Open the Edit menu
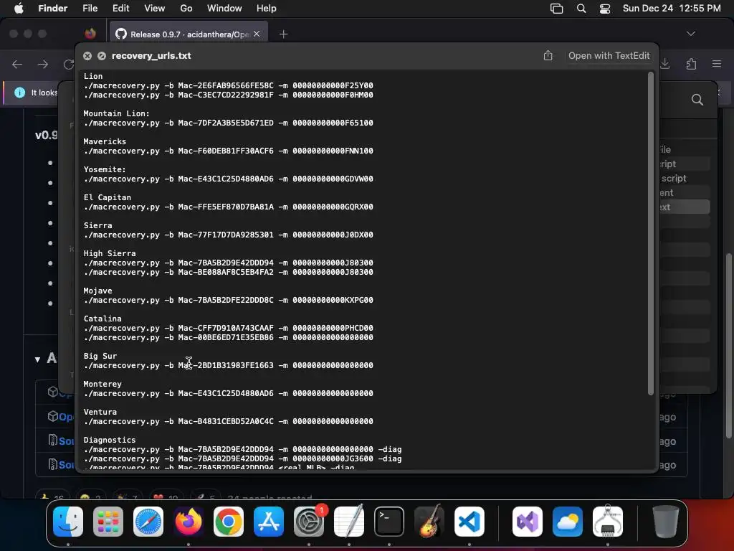Image resolution: width=734 pixels, height=551 pixels. [120, 9]
